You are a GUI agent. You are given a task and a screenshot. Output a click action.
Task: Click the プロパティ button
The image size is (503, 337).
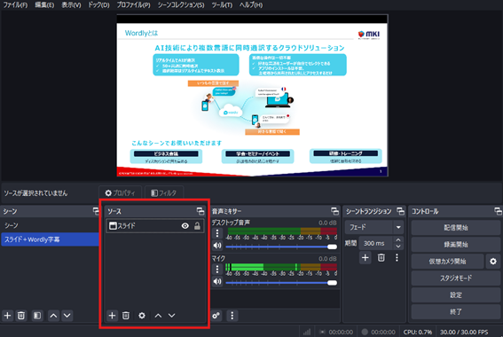click(121, 192)
